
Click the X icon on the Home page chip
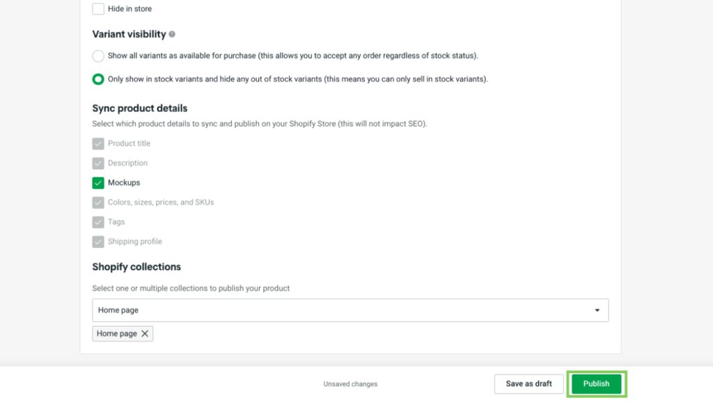tap(143, 333)
